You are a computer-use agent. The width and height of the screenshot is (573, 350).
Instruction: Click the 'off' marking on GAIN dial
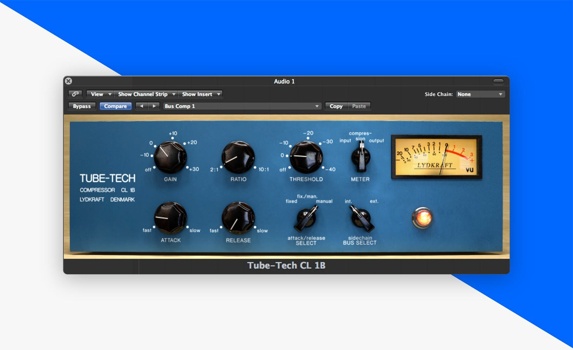149,169
